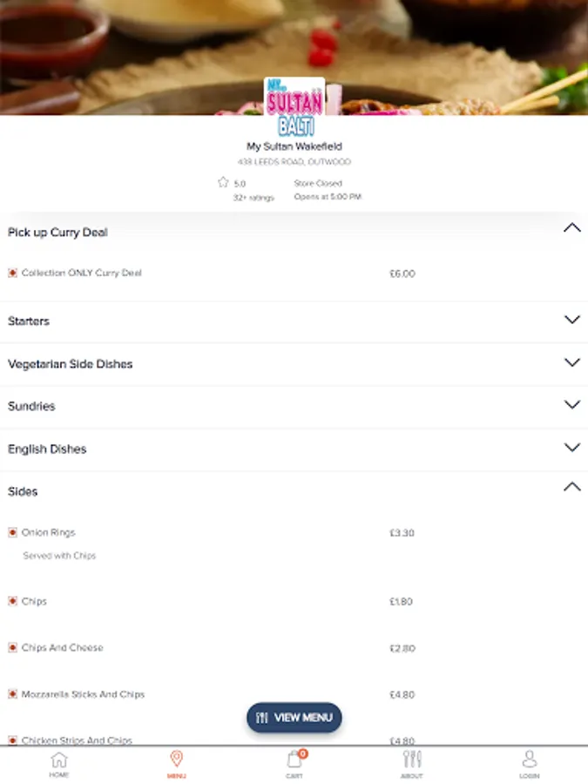This screenshot has height=784, width=588.
Task: Expand the English Dishes category
Action: coord(571,448)
